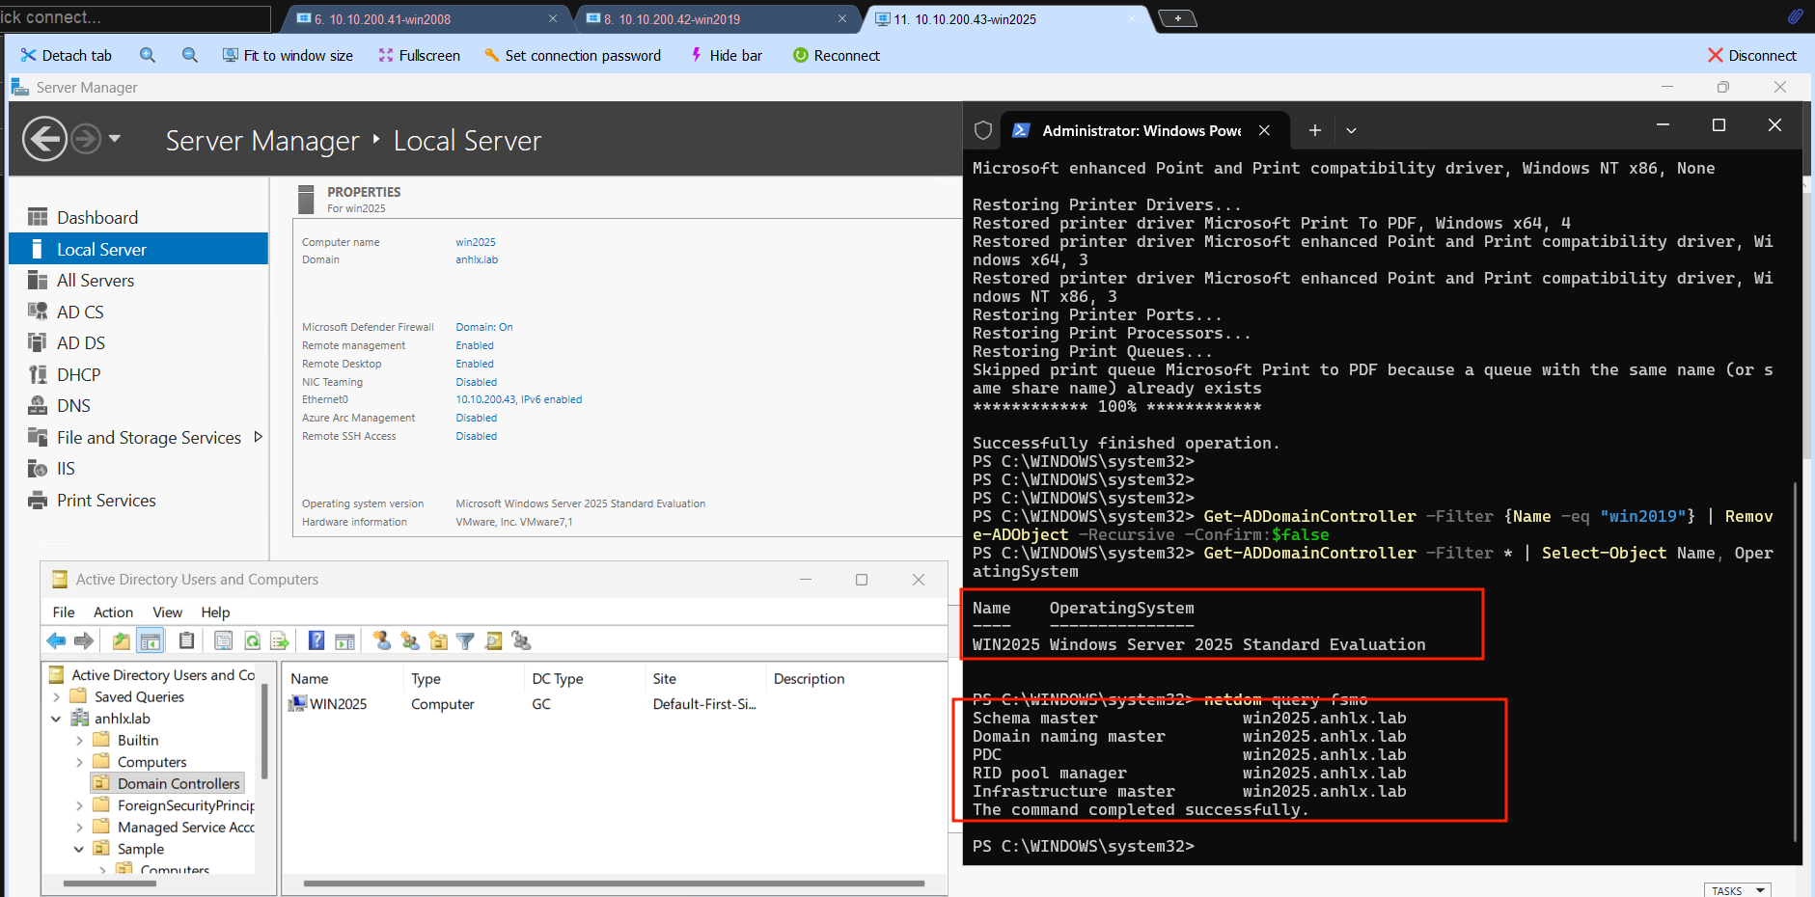Create a new user with the toolbar icon
This screenshot has width=1815, height=897.
(x=382, y=640)
